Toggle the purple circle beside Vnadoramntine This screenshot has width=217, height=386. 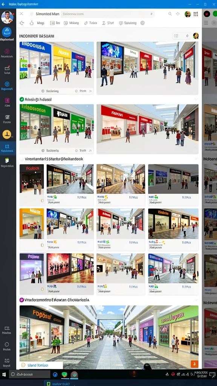(x=21, y=300)
